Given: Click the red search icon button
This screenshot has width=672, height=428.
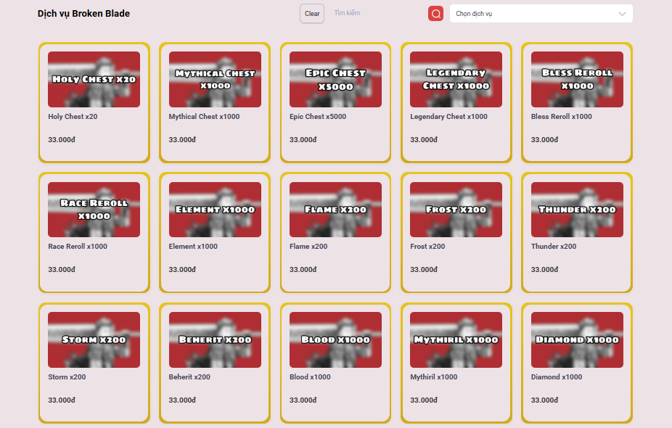Looking at the screenshot, I should coord(435,14).
